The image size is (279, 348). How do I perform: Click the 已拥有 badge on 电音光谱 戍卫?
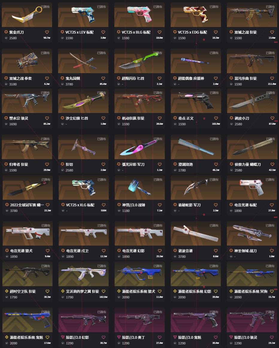point(102,225)
